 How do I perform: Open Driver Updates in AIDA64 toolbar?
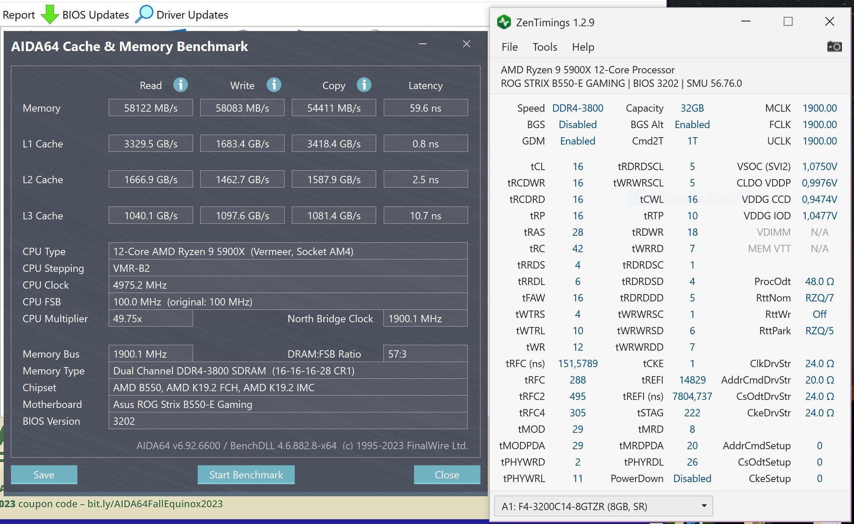pyautogui.click(x=192, y=15)
